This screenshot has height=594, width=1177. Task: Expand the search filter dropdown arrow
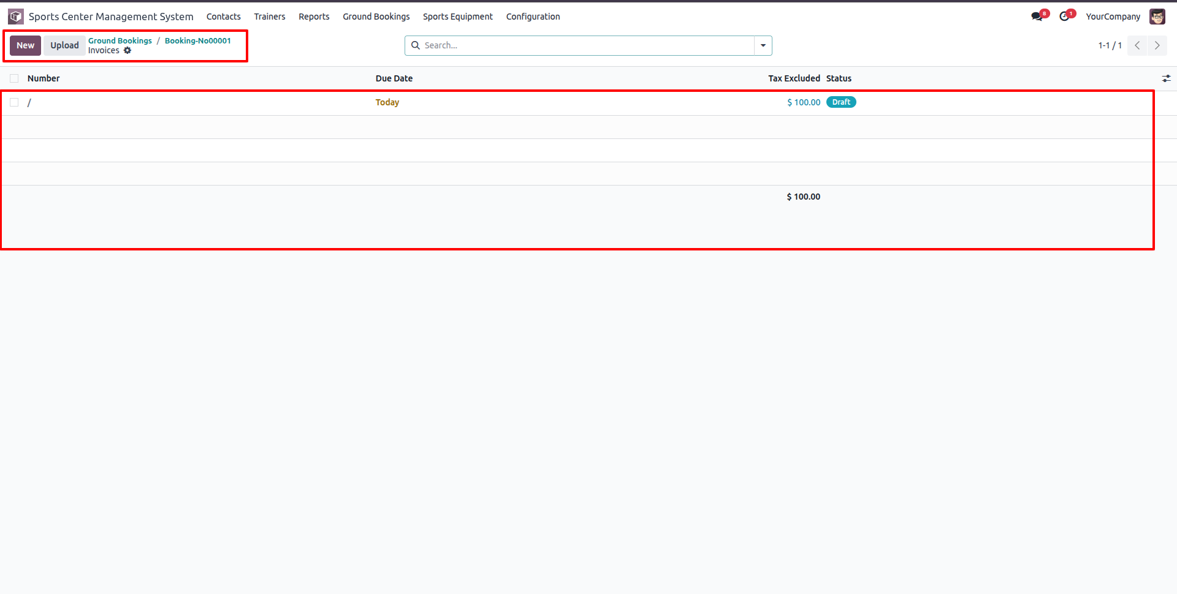[x=763, y=45]
